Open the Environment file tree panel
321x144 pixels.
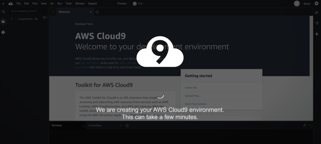[x=3, y=22]
